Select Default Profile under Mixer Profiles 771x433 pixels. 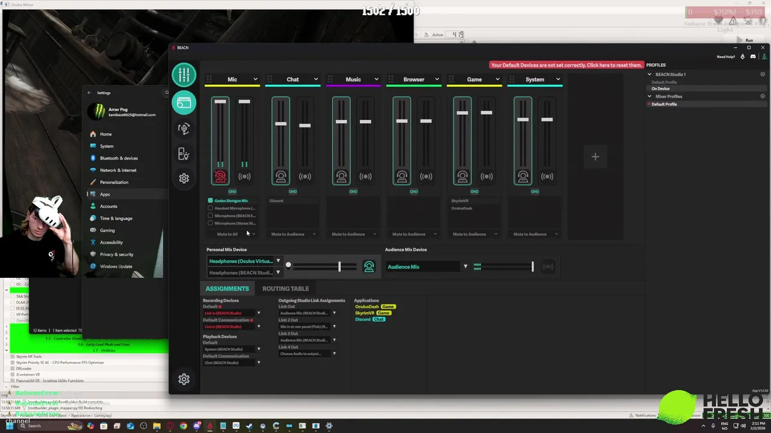(x=664, y=104)
